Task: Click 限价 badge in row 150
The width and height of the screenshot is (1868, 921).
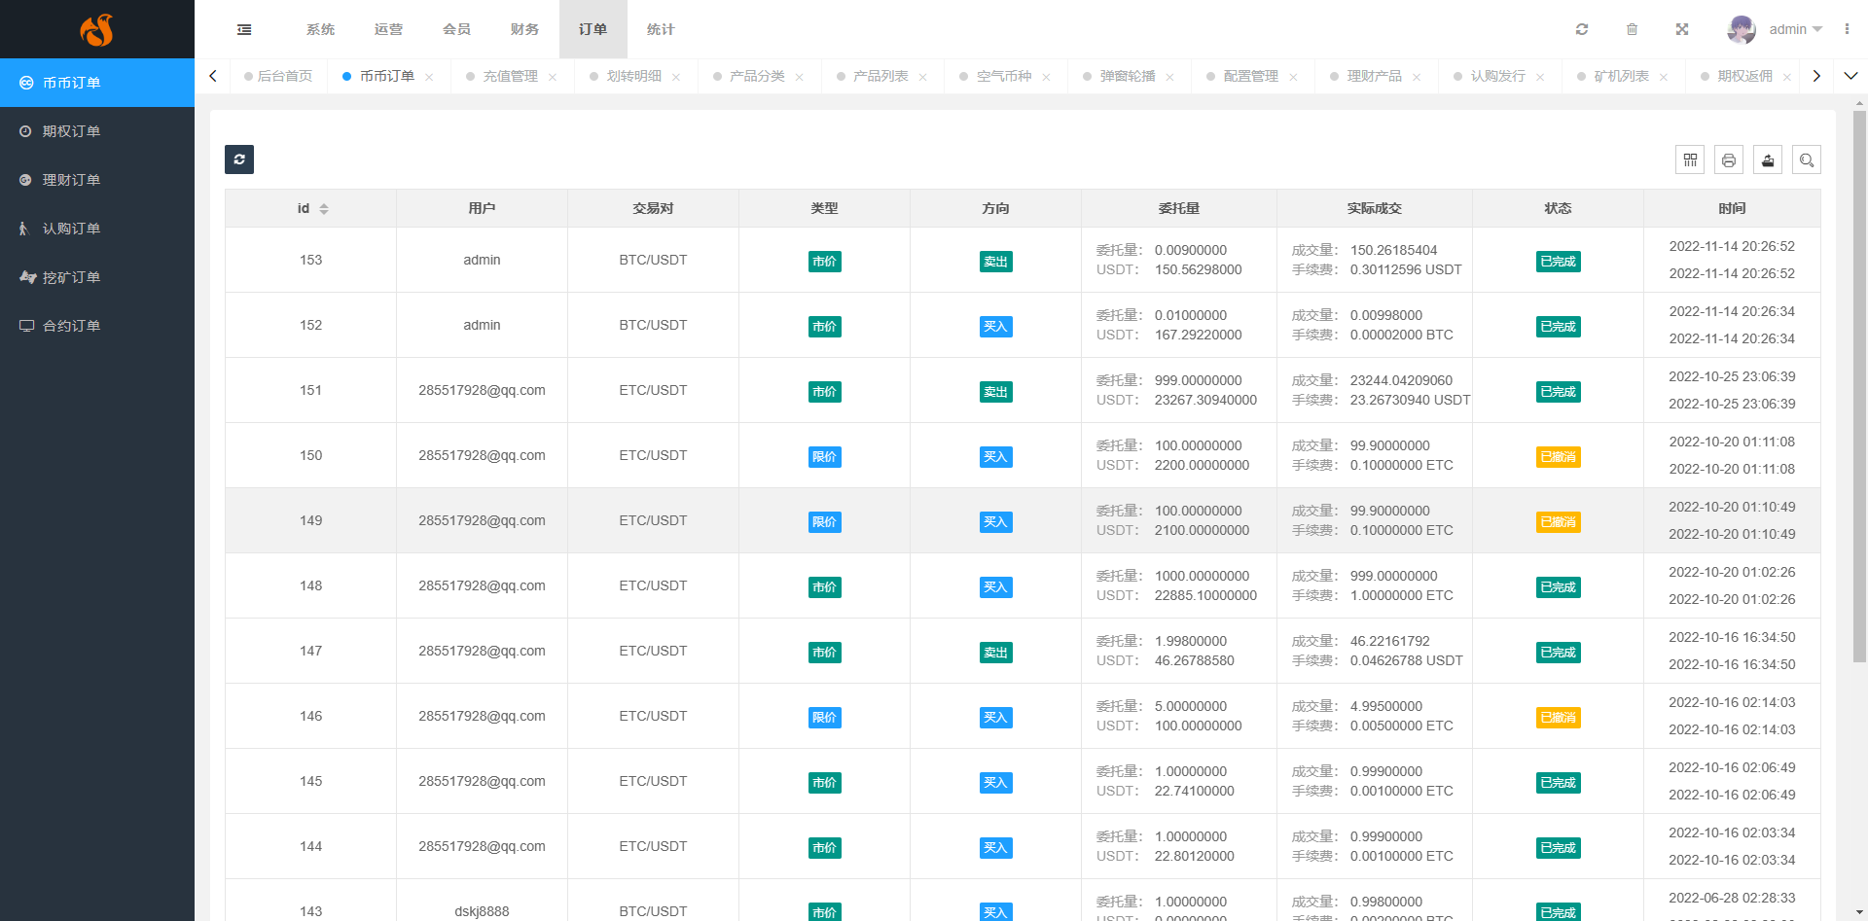Action: pyautogui.click(x=824, y=457)
